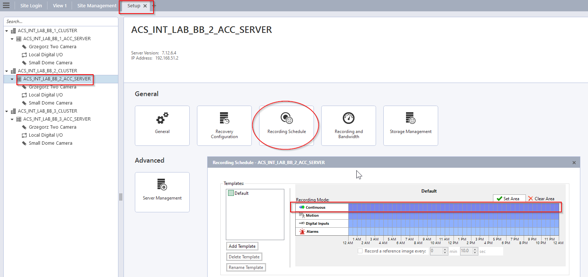Switch to the Site Management tab
The height and width of the screenshot is (277, 588).
click(97, 5)
